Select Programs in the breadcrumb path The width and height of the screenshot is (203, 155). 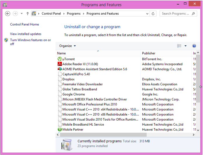[74, 14]
